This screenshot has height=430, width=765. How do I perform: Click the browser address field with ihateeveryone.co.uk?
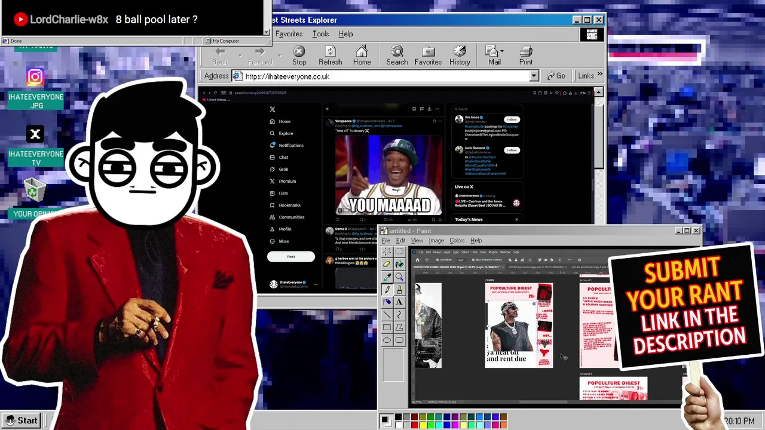(385, 76)
